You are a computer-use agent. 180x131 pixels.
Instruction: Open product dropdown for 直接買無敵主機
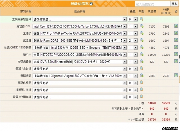click(x=80, y=19)
